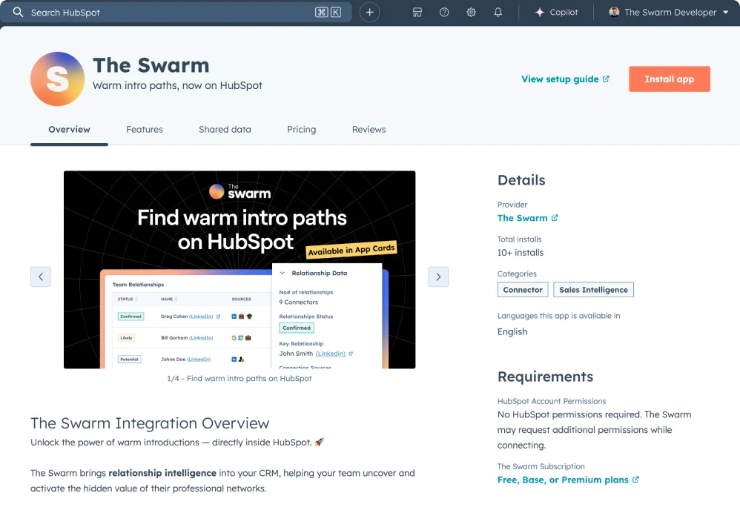Click the carousel preview image
Viewport: 740px width, 510px height.
coord(239,270)
